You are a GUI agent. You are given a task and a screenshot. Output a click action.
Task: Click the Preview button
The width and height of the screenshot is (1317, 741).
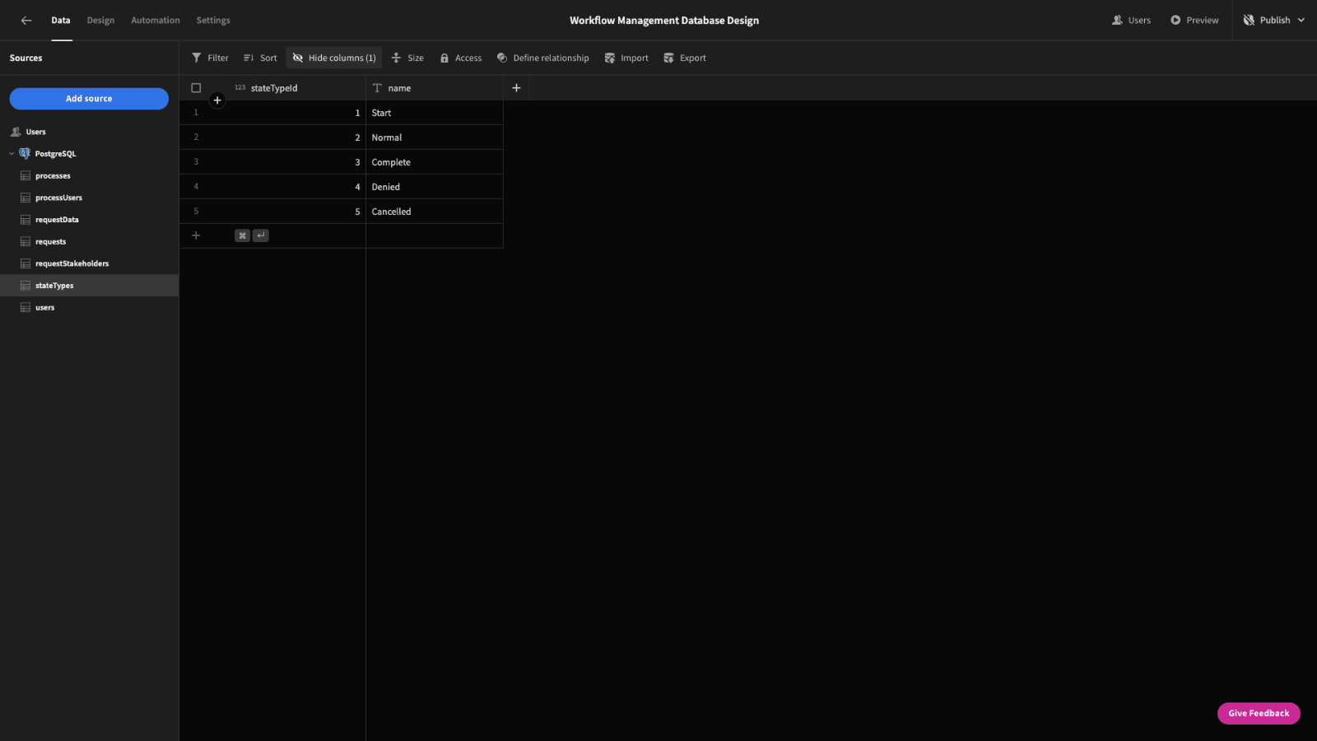pos(1194,21)
